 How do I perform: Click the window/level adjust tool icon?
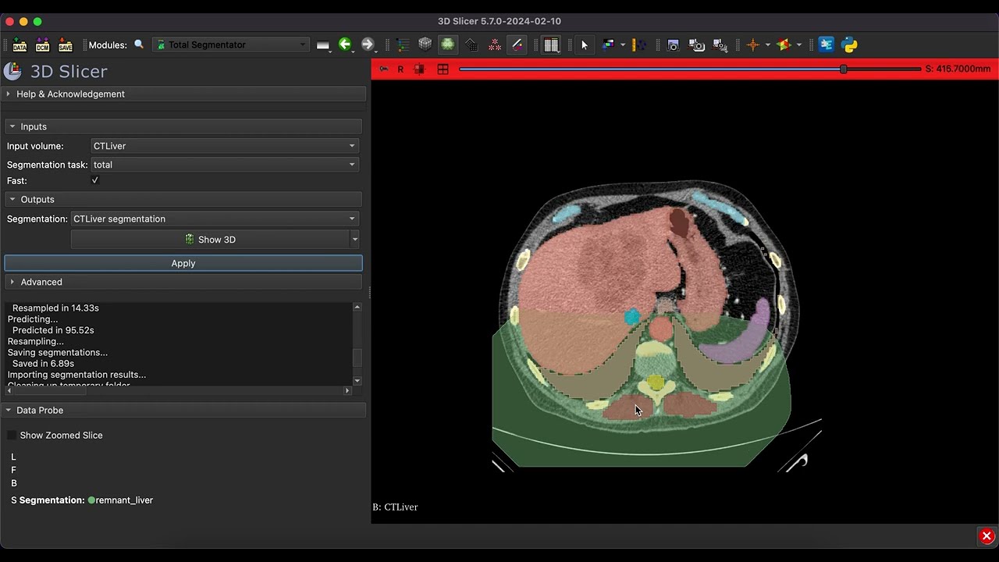pyautogui.click(x=608, y=45)
